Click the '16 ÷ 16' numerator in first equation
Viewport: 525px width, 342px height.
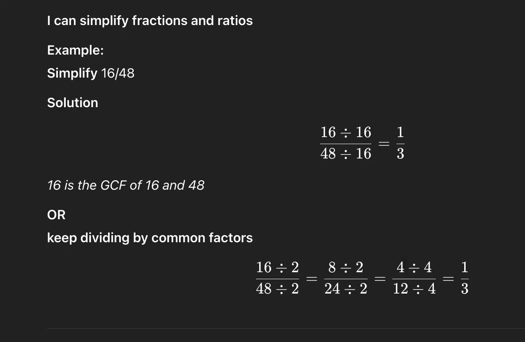pyautogui.click(x=346, y=133)
